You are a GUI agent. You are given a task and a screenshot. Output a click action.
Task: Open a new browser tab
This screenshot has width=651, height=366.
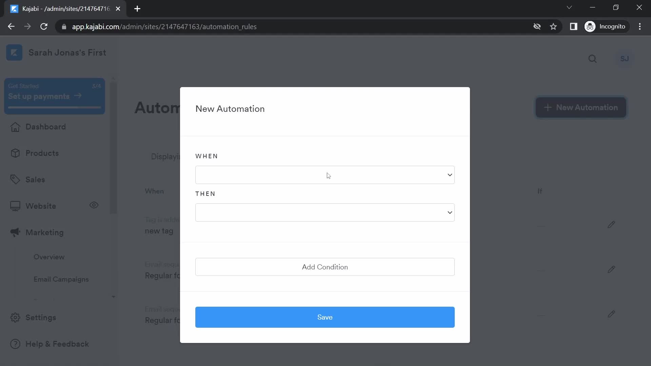click(137, 9)
